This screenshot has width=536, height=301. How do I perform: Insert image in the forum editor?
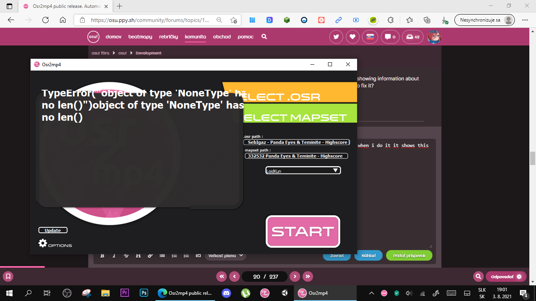point(198,256)
